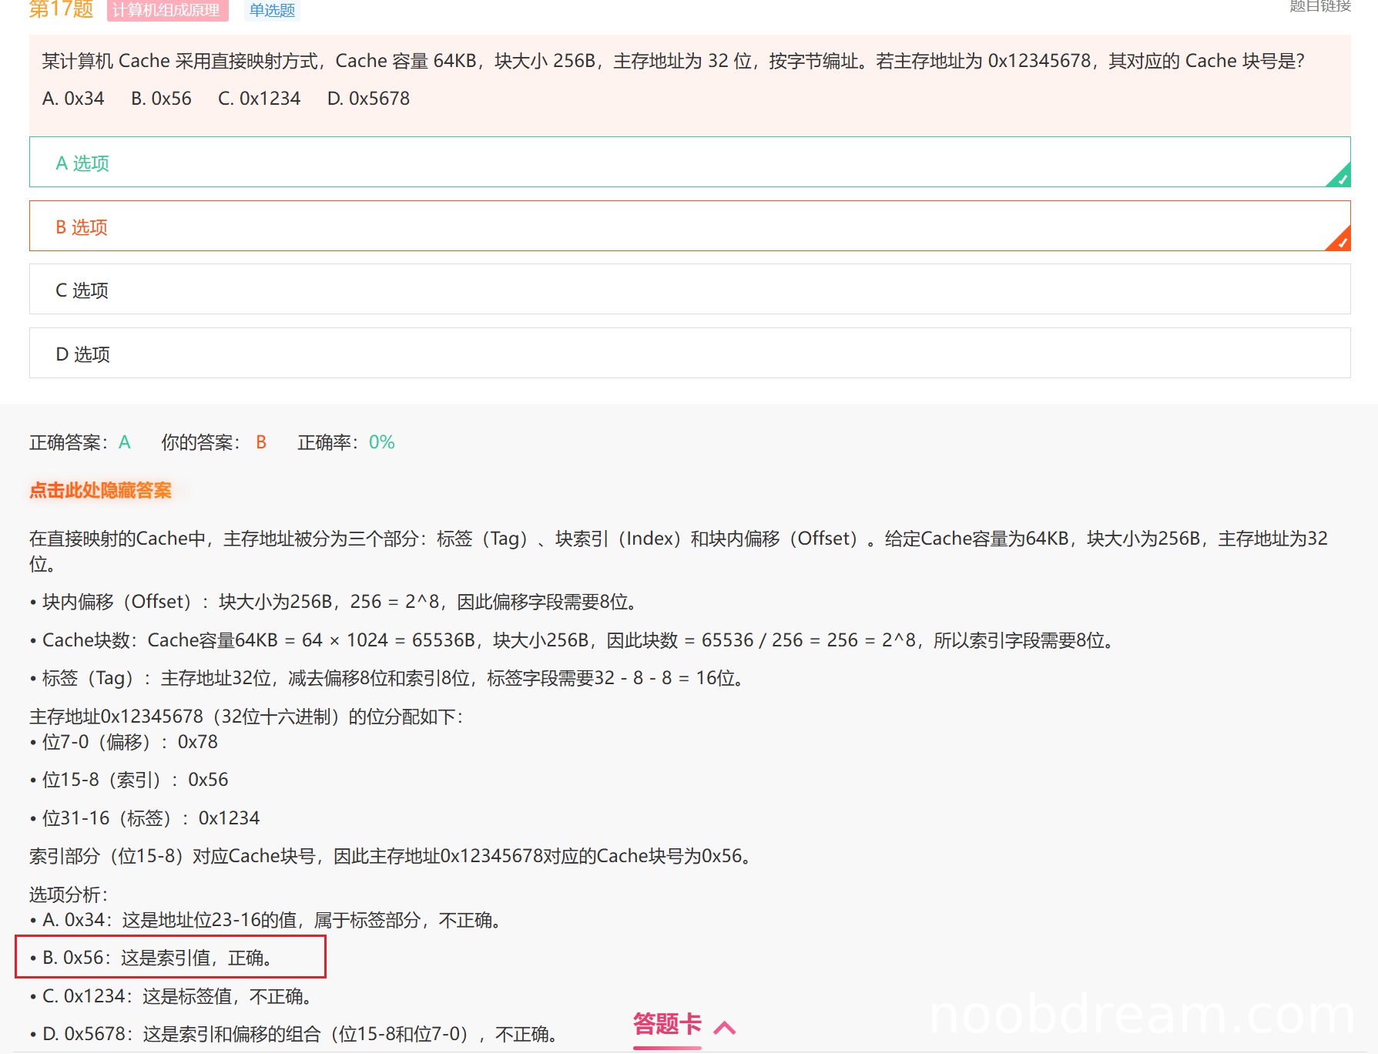This screenshot has height=1054, width=1378.
Task: Click the 计算机组成原理 subject tag
Action: click(x=166, y=10)
